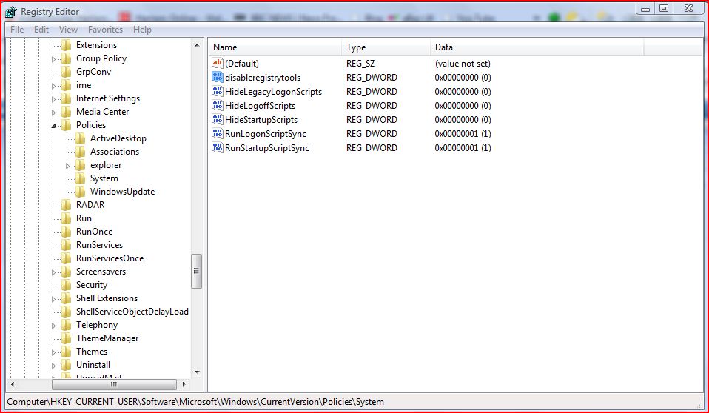
Task: Sort by the Type column header
Action: point(386,47)
